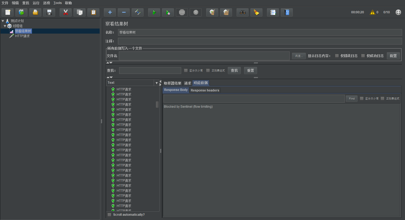Open the Text renderer dropdown
The height and width of the screenshot is (220, 405).
(x=156, y=83)
